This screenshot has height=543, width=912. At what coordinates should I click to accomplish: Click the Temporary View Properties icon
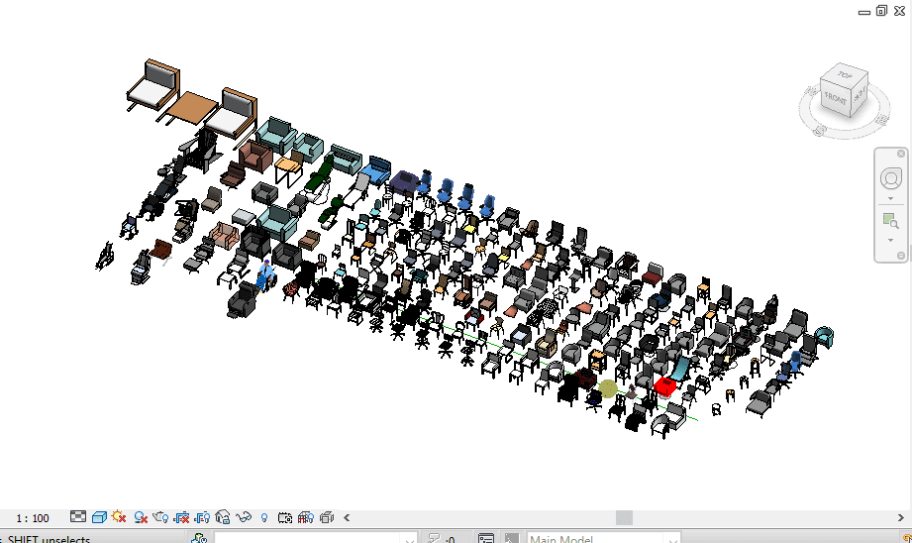click(285, 517)
